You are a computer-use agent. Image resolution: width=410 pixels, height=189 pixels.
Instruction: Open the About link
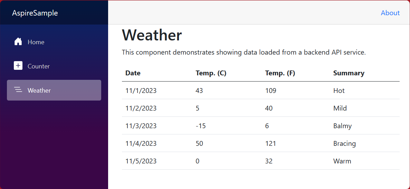click(x=390, y=13)
